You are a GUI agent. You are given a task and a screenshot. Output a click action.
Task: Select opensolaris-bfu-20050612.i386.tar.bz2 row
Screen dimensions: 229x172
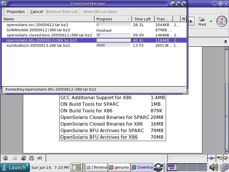94,40
